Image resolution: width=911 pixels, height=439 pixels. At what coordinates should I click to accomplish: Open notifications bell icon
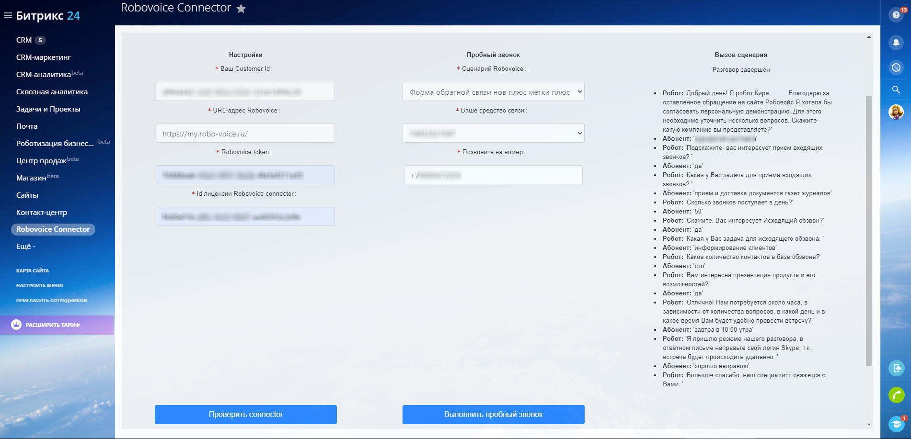pos(896,43)
